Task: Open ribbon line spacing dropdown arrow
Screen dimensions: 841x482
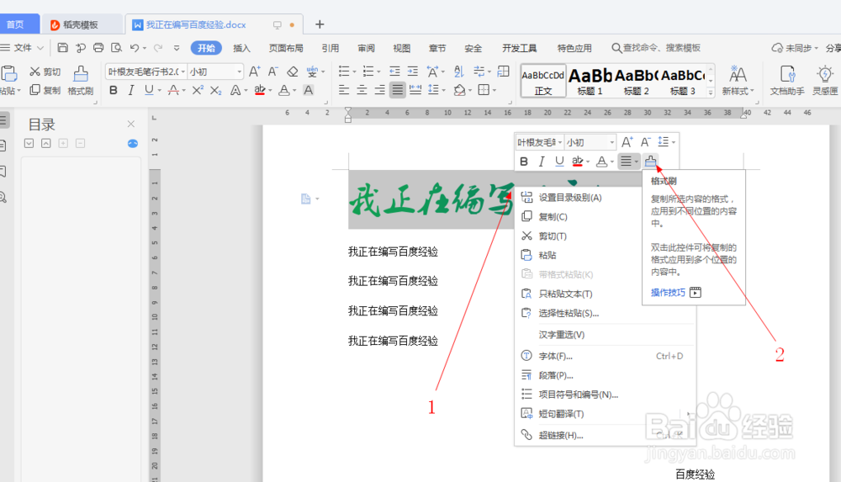Action: coord(443,90)
